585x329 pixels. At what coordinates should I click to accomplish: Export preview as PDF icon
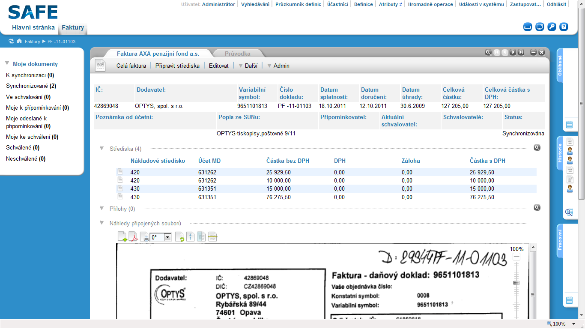[134, 237]
